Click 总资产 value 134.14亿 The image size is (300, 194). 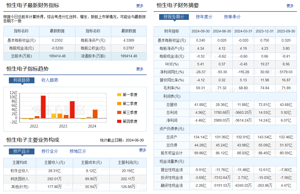[x=201, y=137]
